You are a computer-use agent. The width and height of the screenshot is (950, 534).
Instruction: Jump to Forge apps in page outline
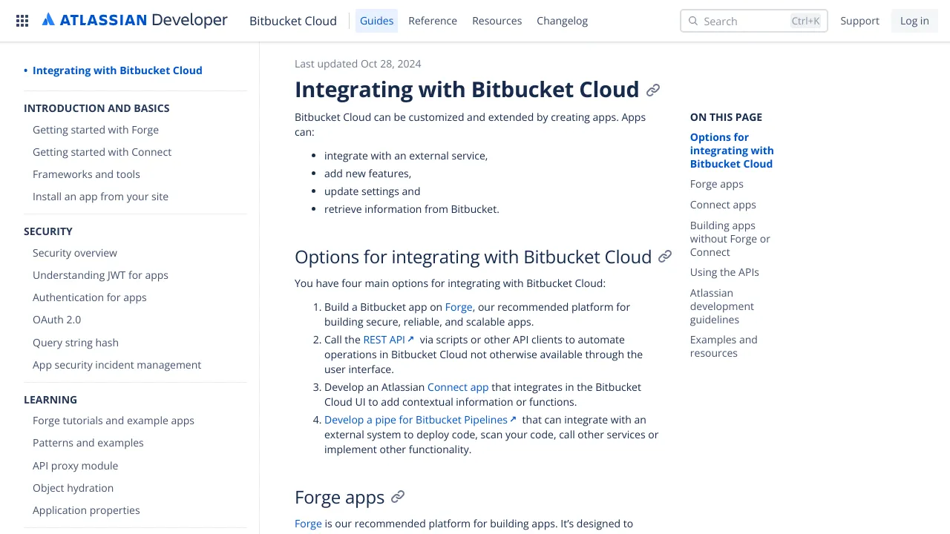pyautogui.click(x=716, y=184)
